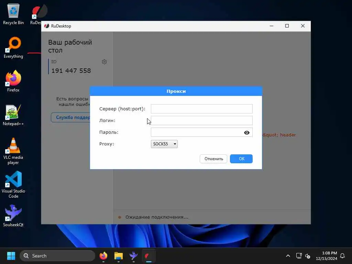
Task: Click the Ваш рабочий стол heading
Action: [x=70, y=46]
